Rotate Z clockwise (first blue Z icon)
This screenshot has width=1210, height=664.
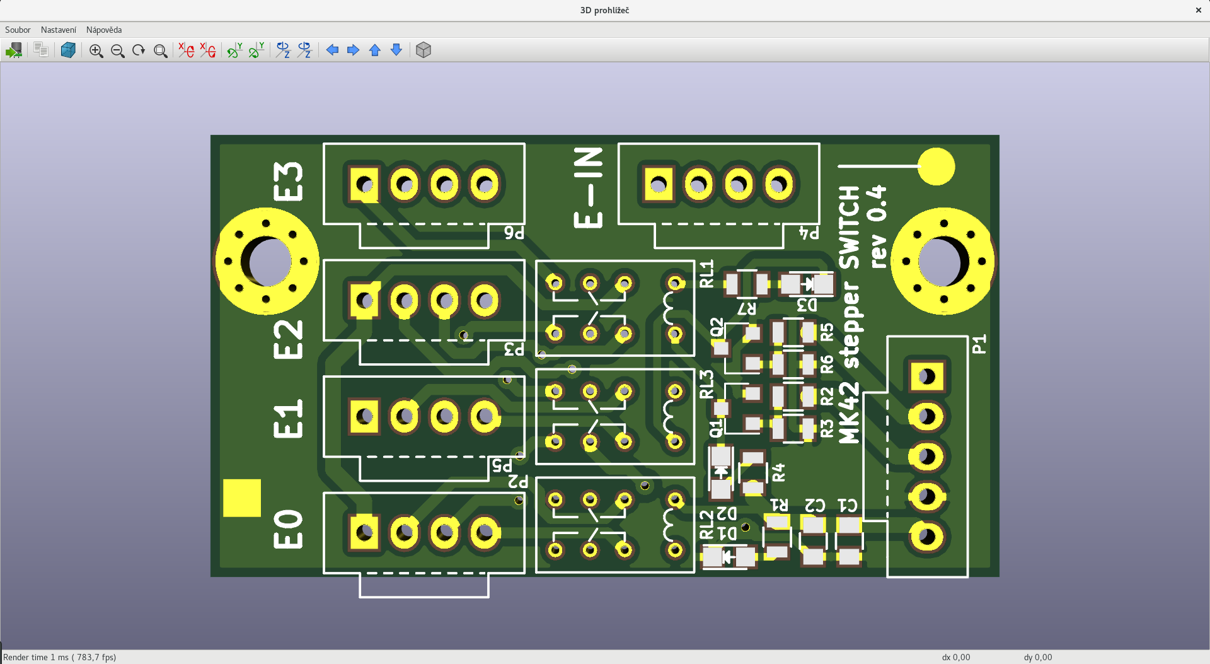tap(283, 50)
